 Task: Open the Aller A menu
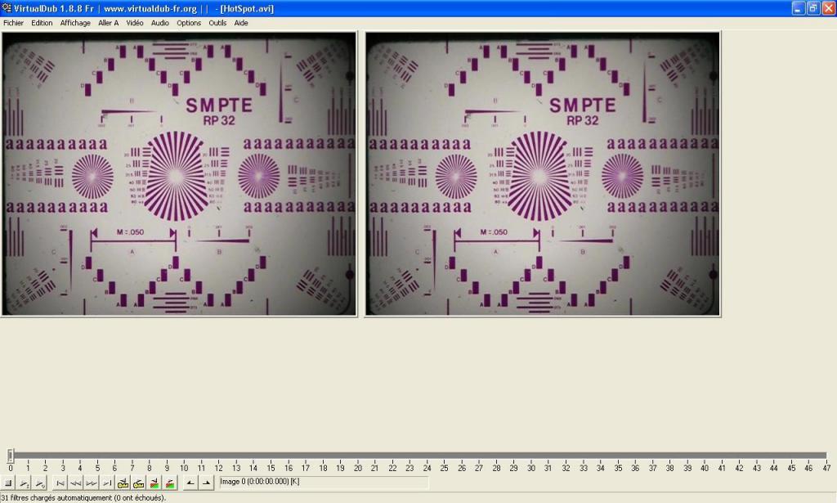109,23
